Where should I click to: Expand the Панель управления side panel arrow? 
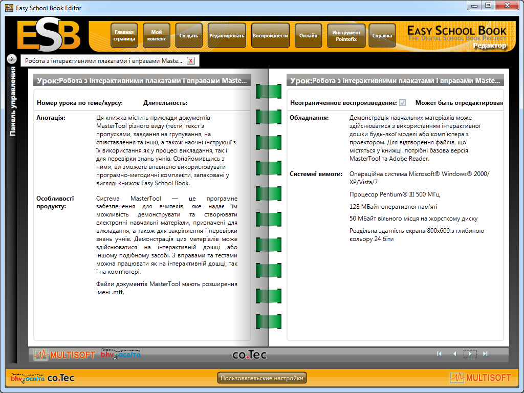pyautogui.click(x=12, y=59)
